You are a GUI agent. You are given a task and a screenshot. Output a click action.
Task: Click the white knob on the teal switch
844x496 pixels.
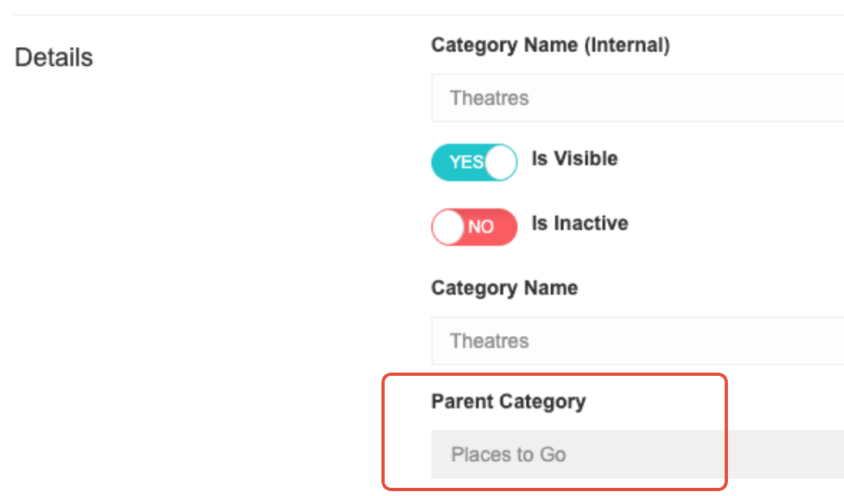pyautogui.click(x=501, y=162)
